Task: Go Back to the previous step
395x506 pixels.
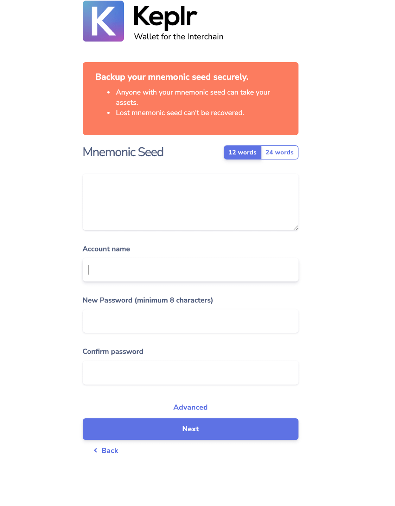Action: tap(106, 450)
